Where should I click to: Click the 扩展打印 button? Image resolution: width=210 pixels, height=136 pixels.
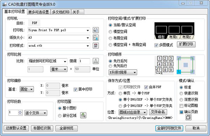pyautogui.click(x=186, y=44)
